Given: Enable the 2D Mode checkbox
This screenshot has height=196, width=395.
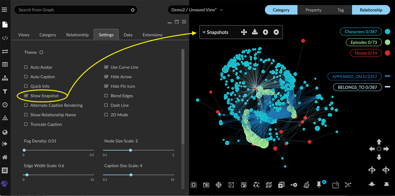Looking at the screenshot, I should pyautogui.click(x=106, y=115).
